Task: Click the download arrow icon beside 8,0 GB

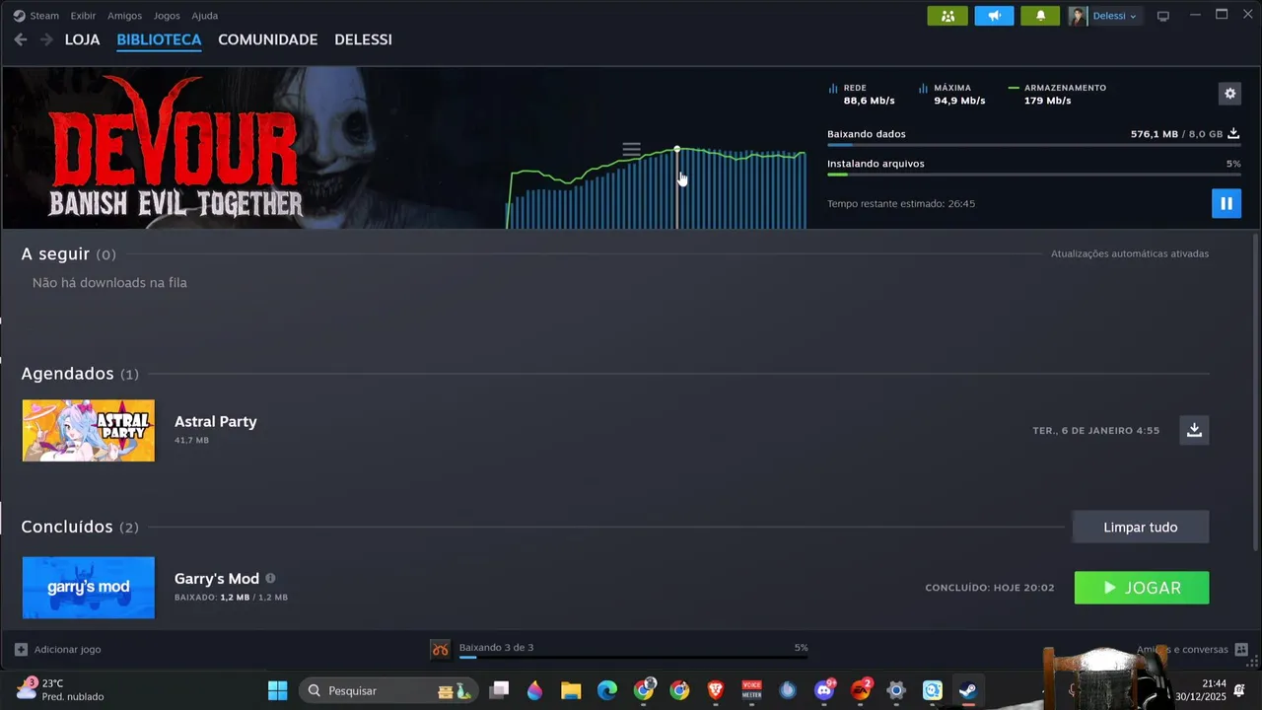Action: pyautogui.click(x=1233, y=134)
